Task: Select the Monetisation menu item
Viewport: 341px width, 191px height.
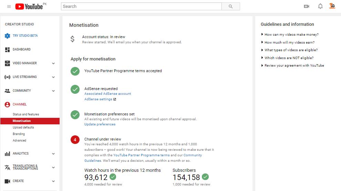Action: tap(30, 121)
